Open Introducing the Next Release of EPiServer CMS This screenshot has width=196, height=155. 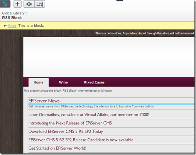(70, 123)
